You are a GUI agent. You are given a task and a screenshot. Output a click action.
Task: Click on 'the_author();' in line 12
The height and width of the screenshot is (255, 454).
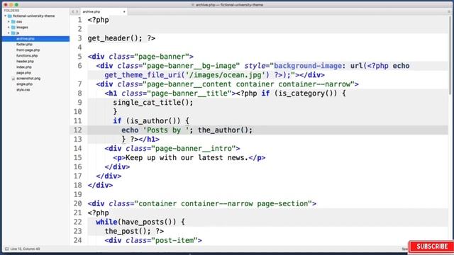[226, 130]
